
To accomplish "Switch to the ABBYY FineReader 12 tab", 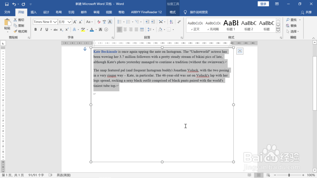I will (x=146, y=12).
